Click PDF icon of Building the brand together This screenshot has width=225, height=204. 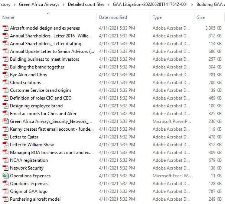pos(6,67)
